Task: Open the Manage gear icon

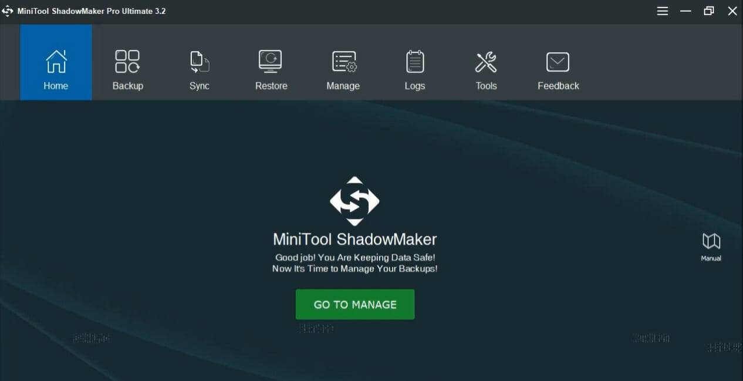Action: (343, 61)
